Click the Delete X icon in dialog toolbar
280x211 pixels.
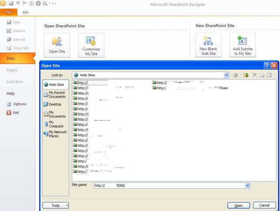[255, 75]
